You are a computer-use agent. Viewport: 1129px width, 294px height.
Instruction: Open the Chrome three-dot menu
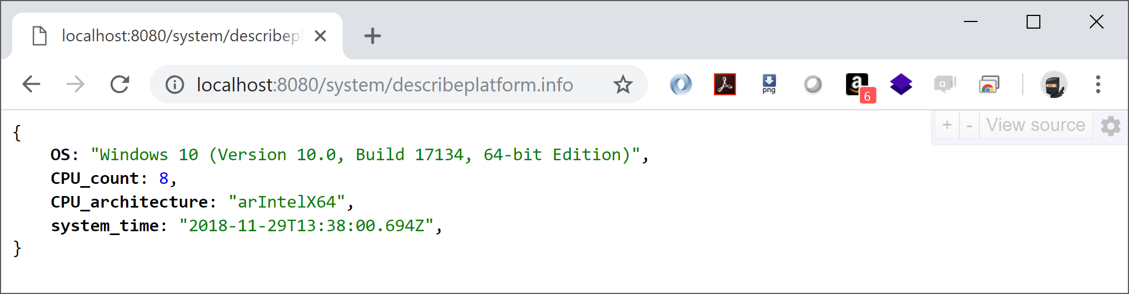[x=1098, y=85]
